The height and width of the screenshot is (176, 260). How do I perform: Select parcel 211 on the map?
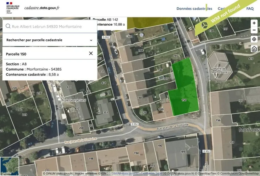pyautogui.click(x=102, y=71)
